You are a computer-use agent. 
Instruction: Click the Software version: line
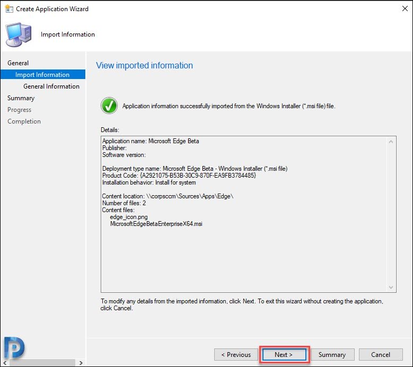pyautogui.click(x=124, y=155)
